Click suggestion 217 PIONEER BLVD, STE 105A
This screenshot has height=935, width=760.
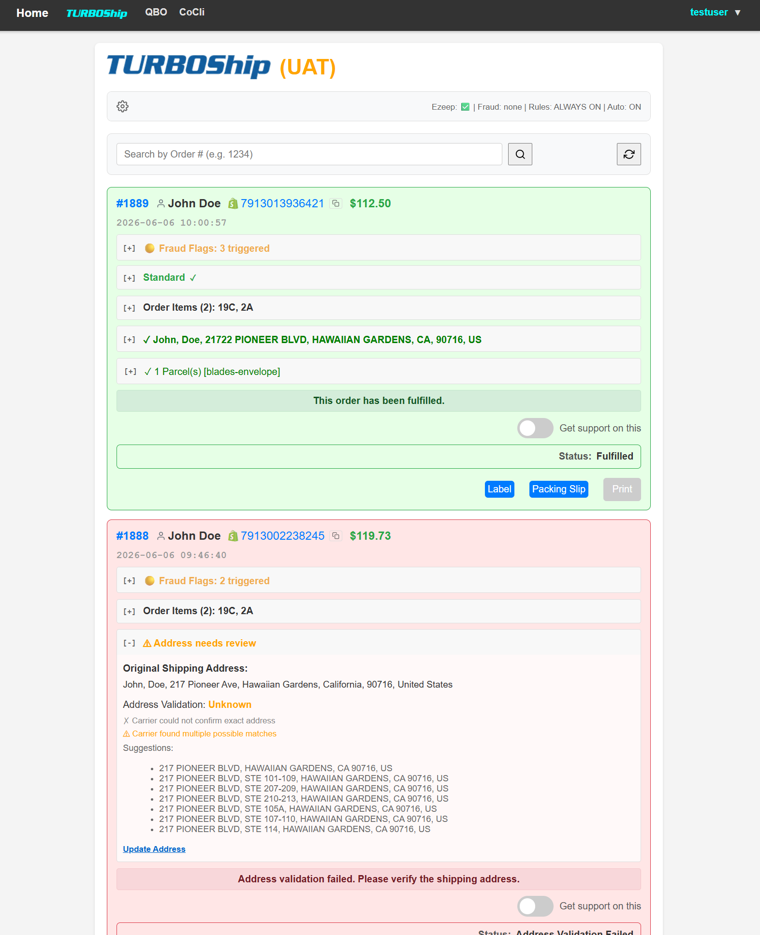tap(298, 809)
